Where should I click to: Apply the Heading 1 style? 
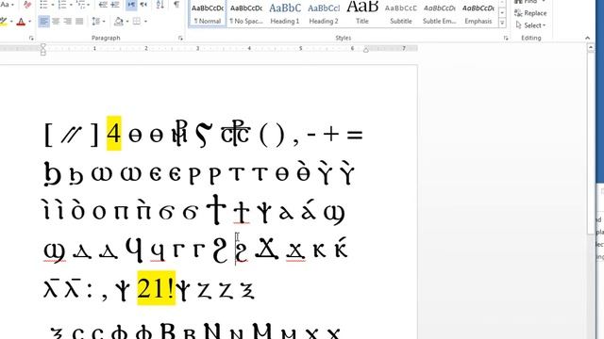[285, 14]
